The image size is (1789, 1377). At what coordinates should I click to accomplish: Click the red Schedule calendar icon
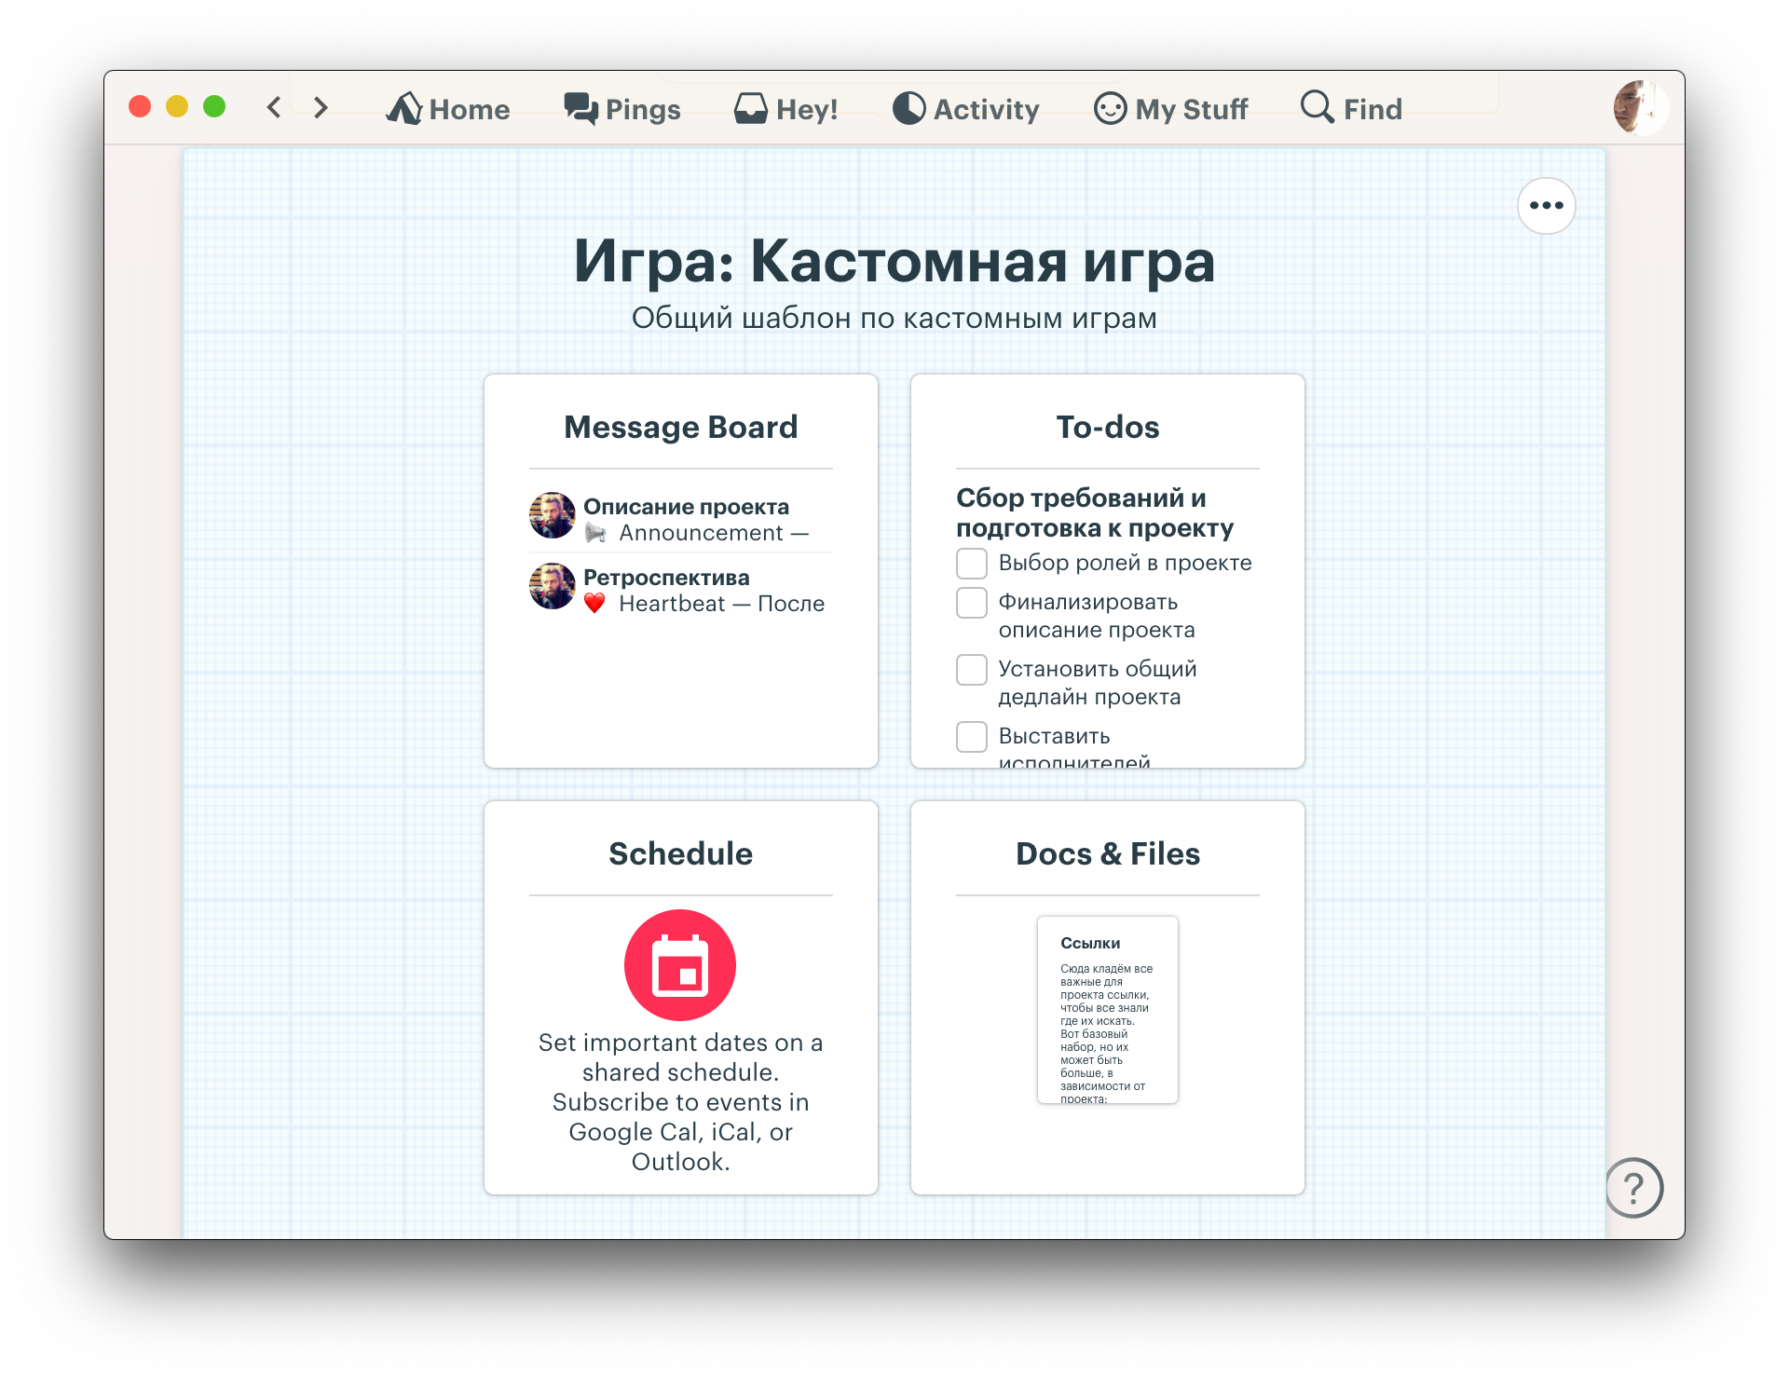[x=680, y=965]
